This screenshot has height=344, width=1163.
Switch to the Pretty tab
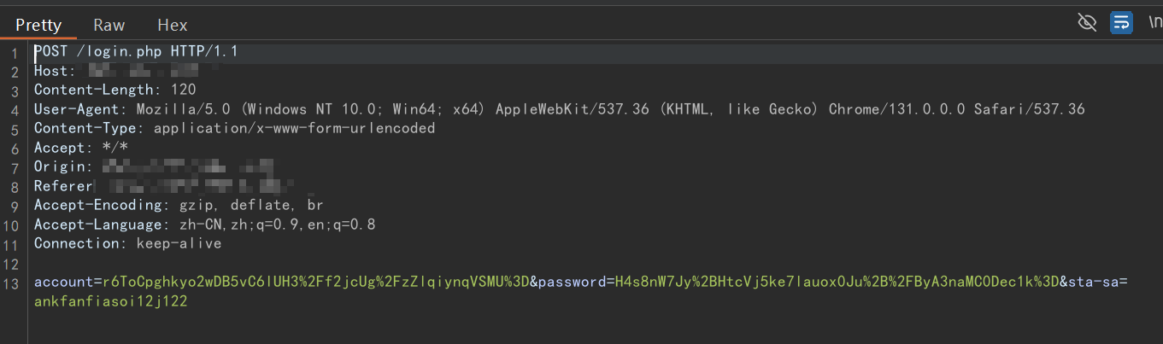pos(38,25)
